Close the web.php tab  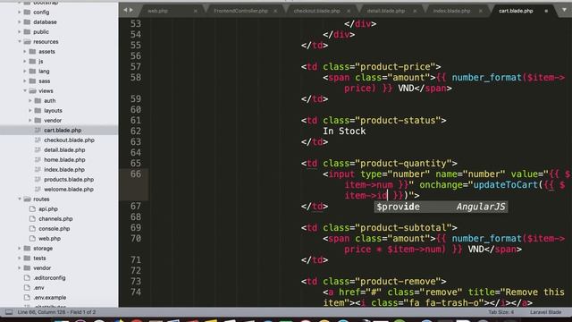[x=196, y=11]
